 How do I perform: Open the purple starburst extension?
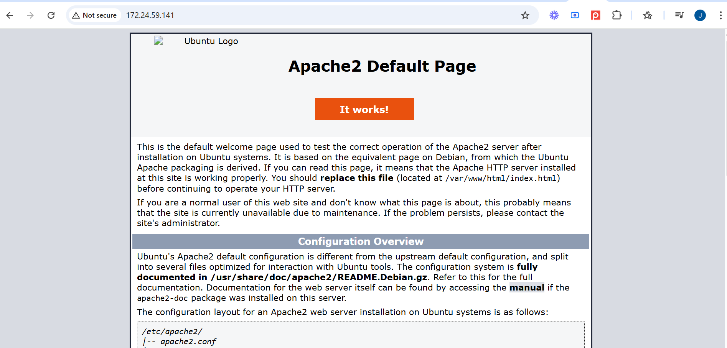pyautogui.click(x=554, y=15)
